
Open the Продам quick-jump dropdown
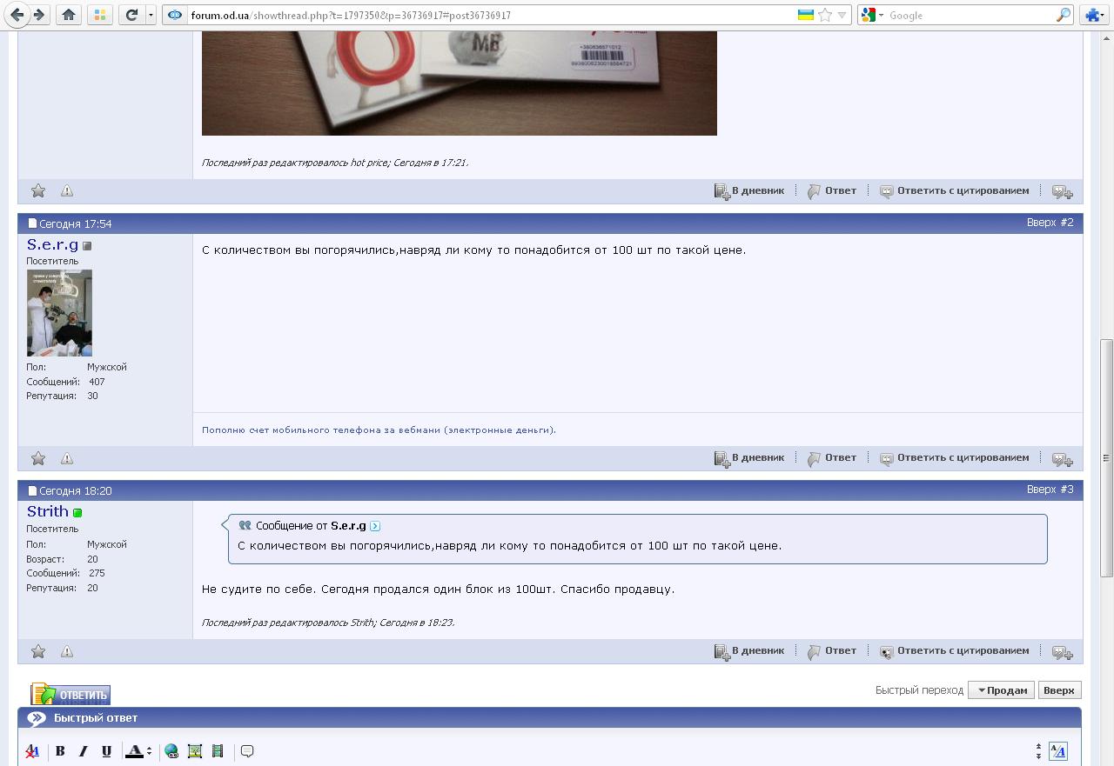pos(1001,690)
